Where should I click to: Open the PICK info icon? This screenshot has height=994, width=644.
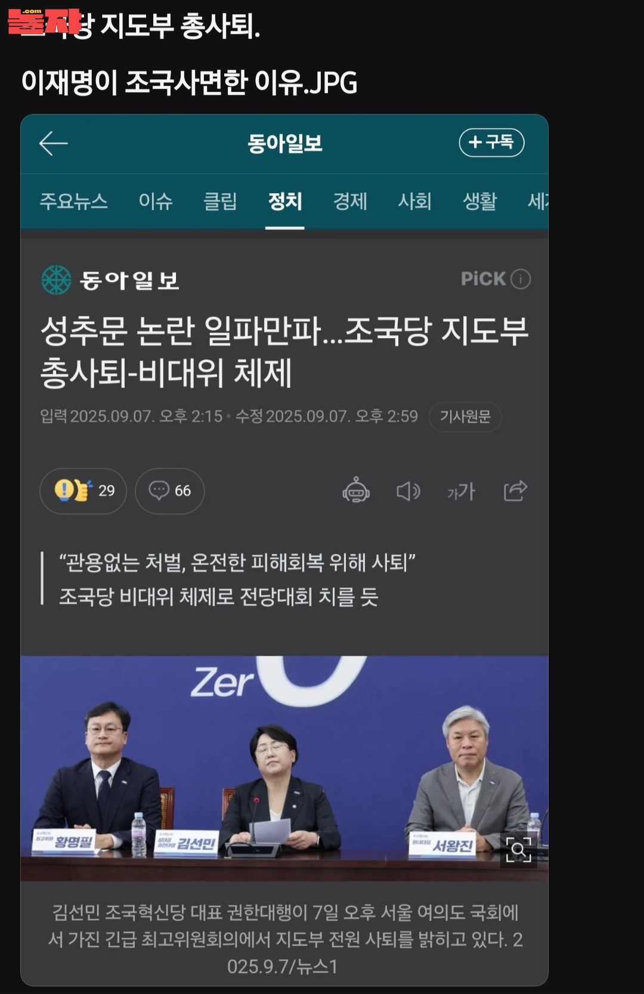[521, 278]
